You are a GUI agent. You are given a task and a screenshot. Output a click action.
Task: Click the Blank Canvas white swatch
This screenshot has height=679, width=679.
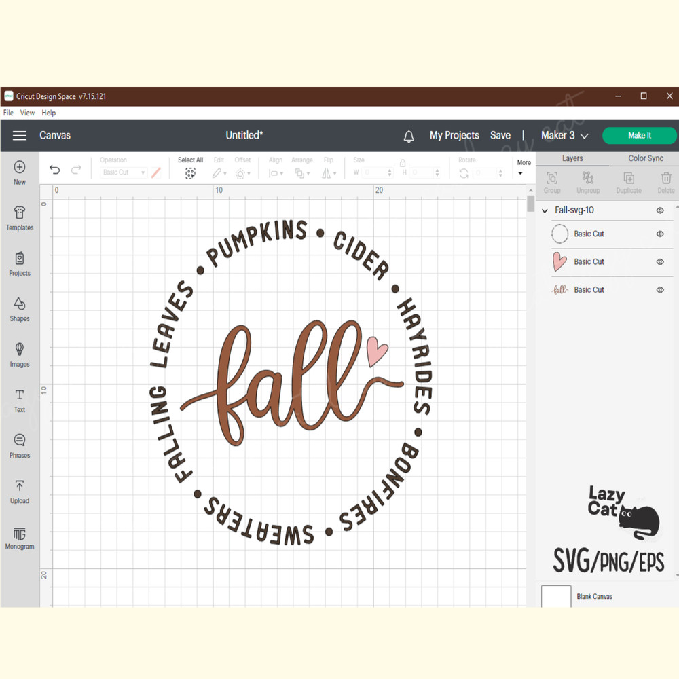coord(556,596)
